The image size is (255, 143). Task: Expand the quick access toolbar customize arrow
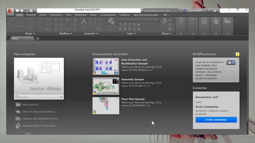click(x=35, y=11)
